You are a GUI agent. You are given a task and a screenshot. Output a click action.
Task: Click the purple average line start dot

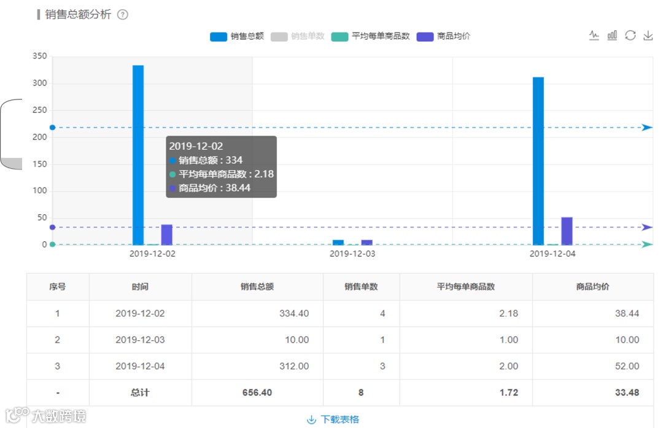[x=52, y=227]
